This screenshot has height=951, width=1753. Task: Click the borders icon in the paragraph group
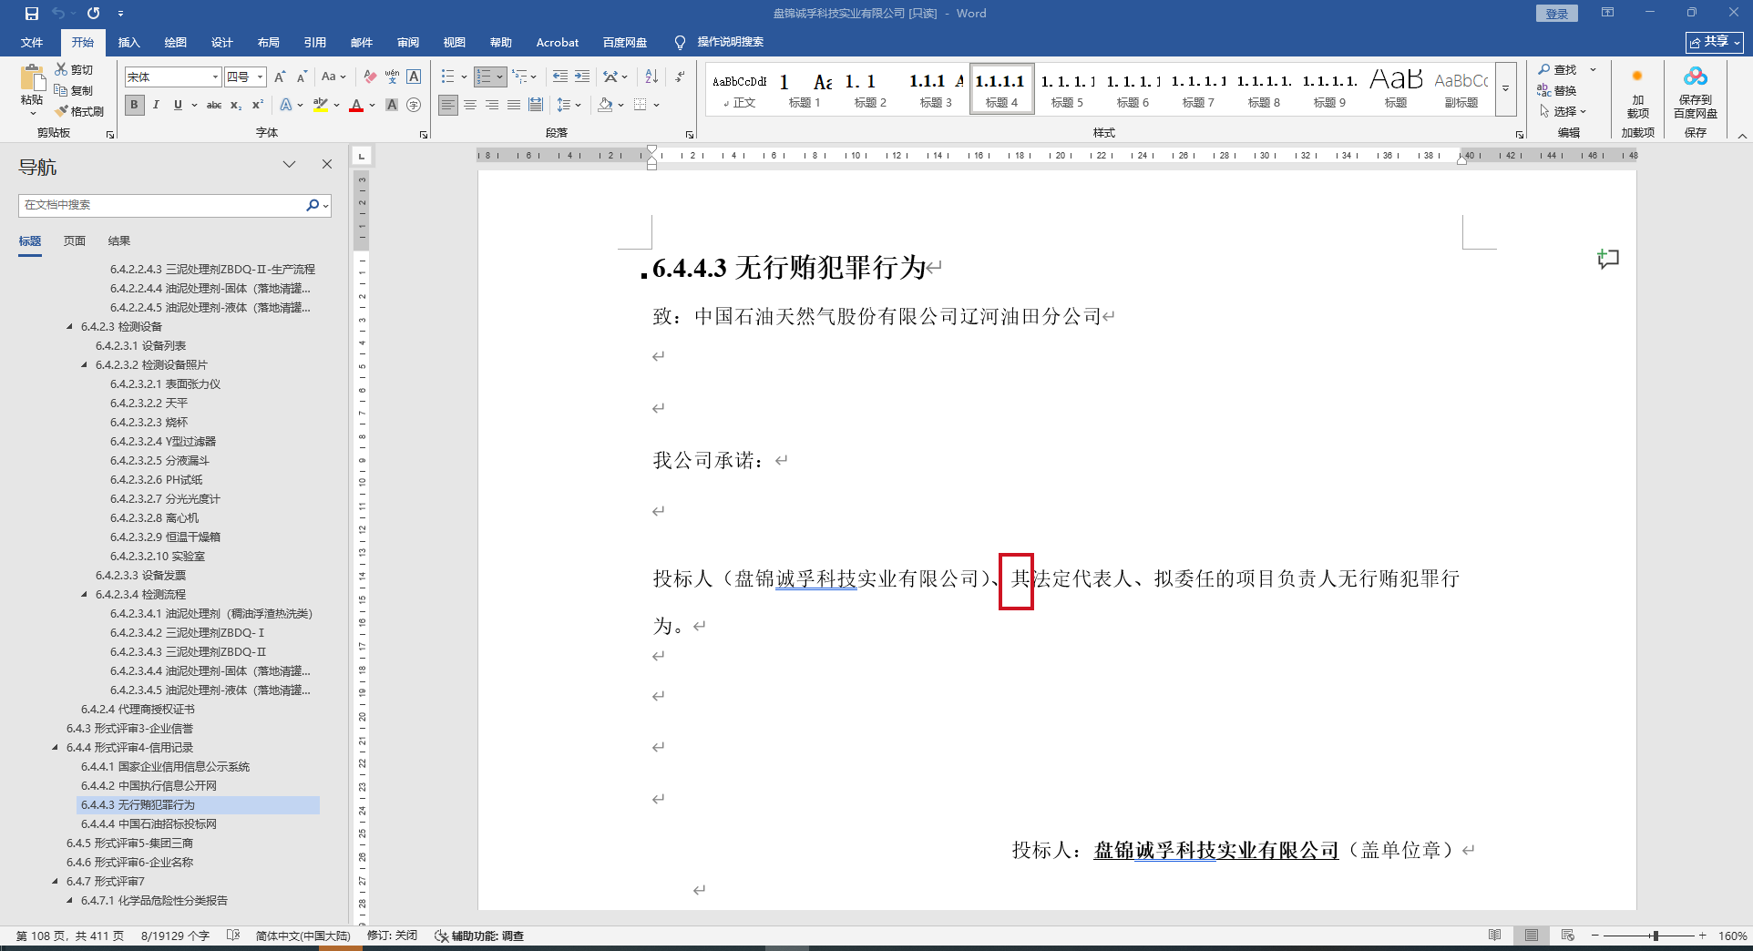pos(641,105)
